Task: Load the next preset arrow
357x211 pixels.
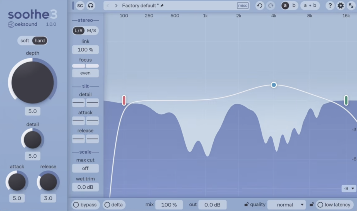Action: (116, 6)
